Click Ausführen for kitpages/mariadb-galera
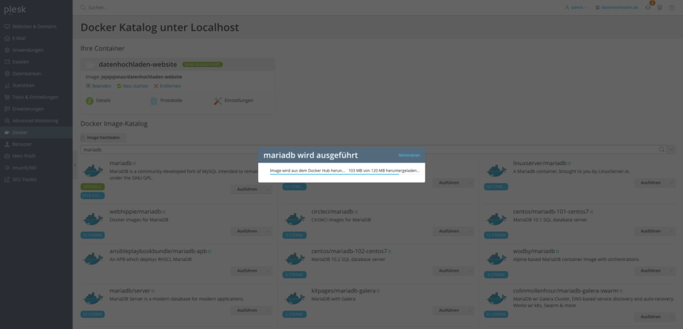Viewport: 683px width, 329px height. pyautogui.click(x=449, y=310)
